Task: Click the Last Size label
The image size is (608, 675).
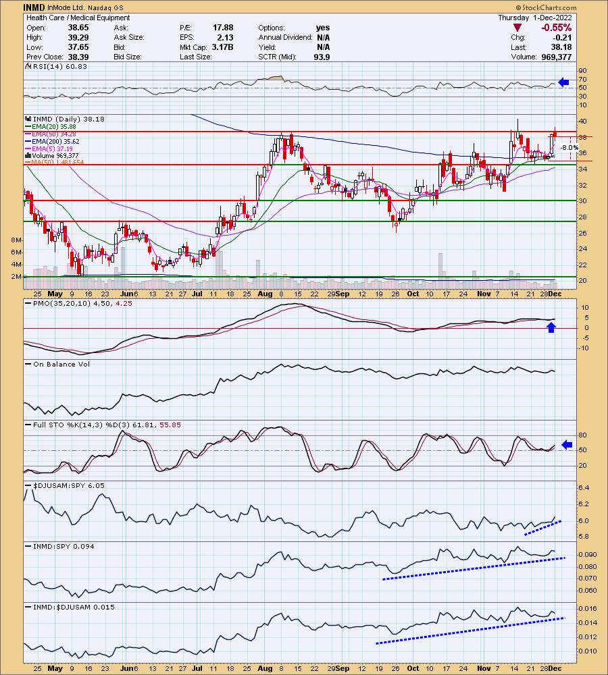Action: coord(196,57)
